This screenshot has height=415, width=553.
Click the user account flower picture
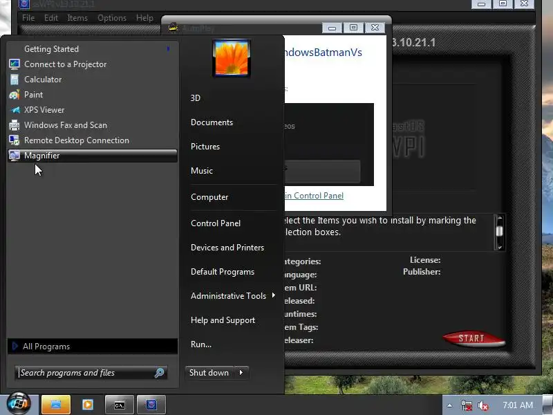pyautogui.click(x=232, y=58)
